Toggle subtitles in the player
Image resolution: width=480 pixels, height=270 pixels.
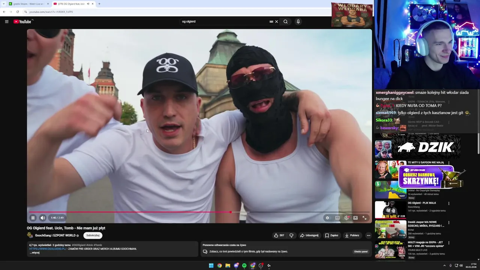click(x=337, y=218)
